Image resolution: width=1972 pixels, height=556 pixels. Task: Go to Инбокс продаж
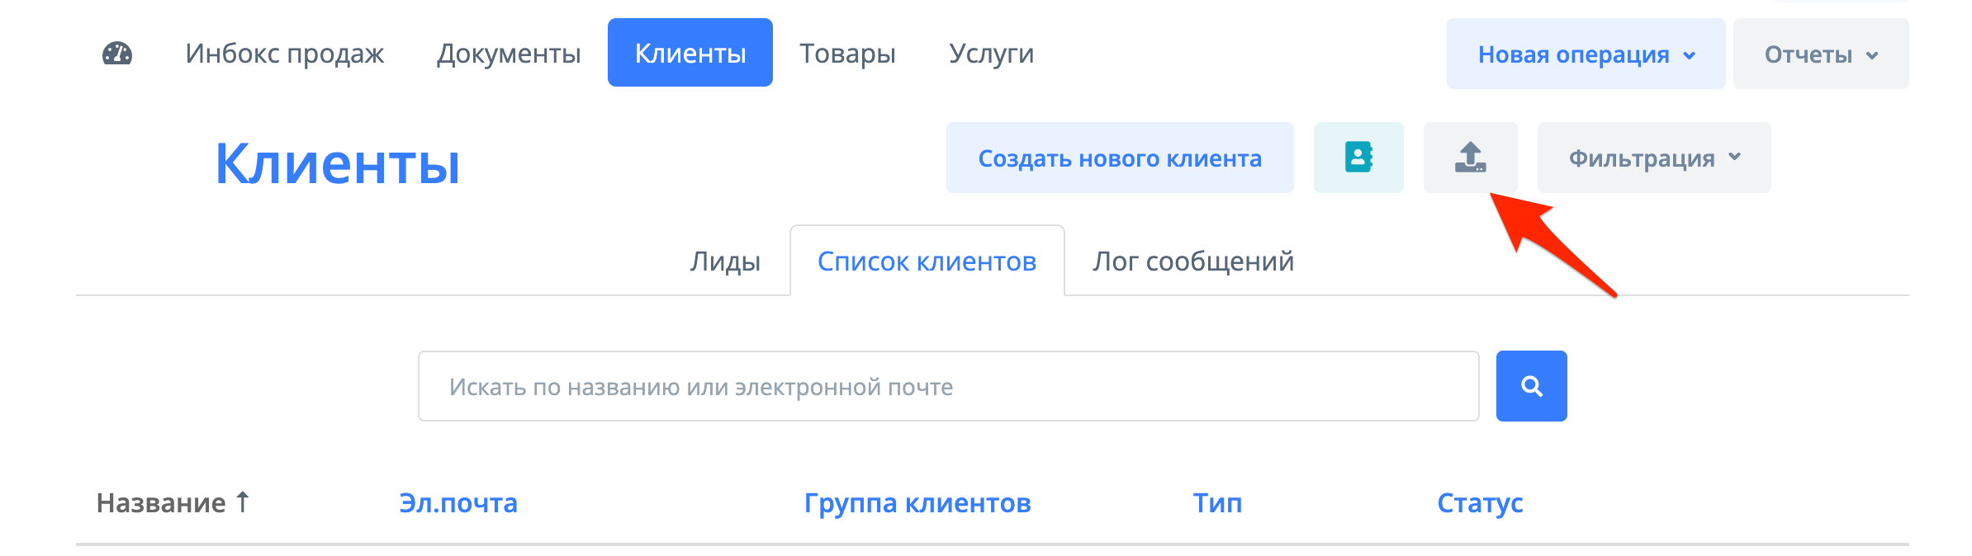(285, 53)
